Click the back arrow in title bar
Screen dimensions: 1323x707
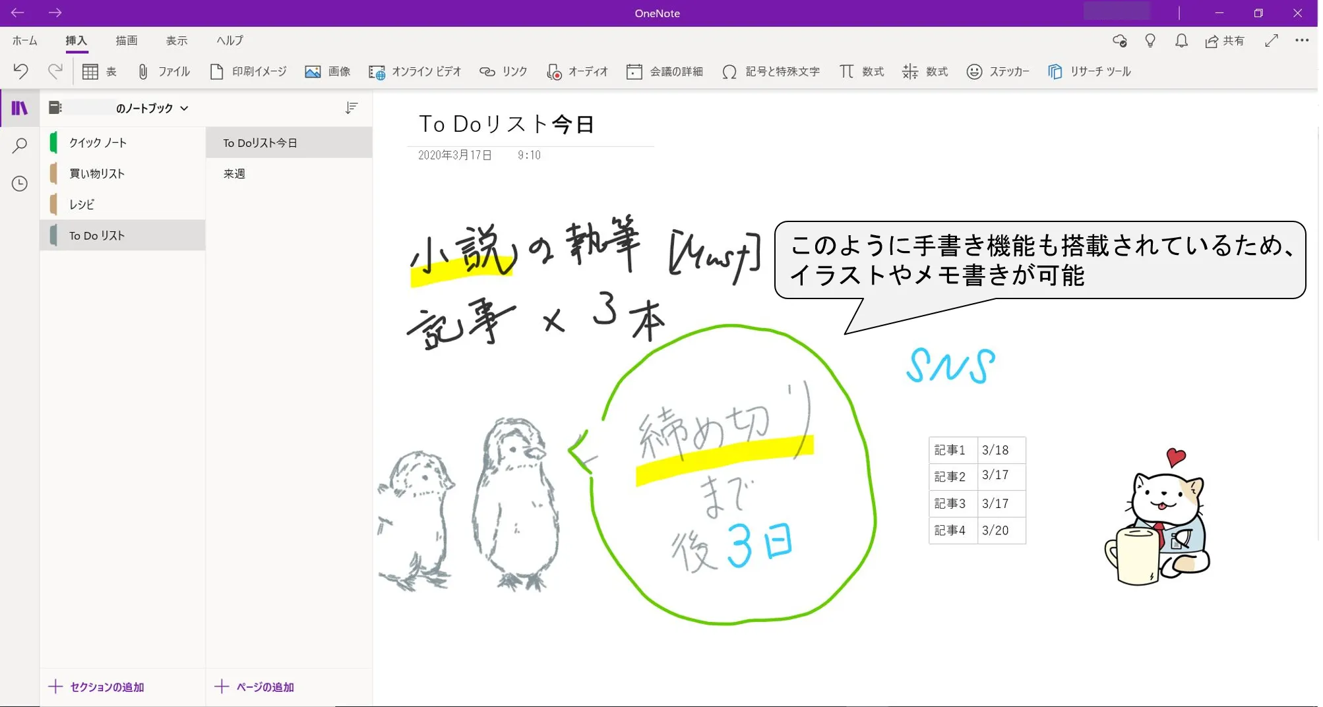(18, 13)
